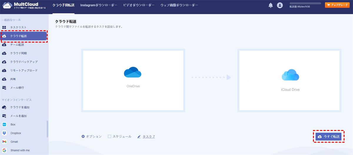
Task: Click the オプション gear icon
Action: point(83,137)
